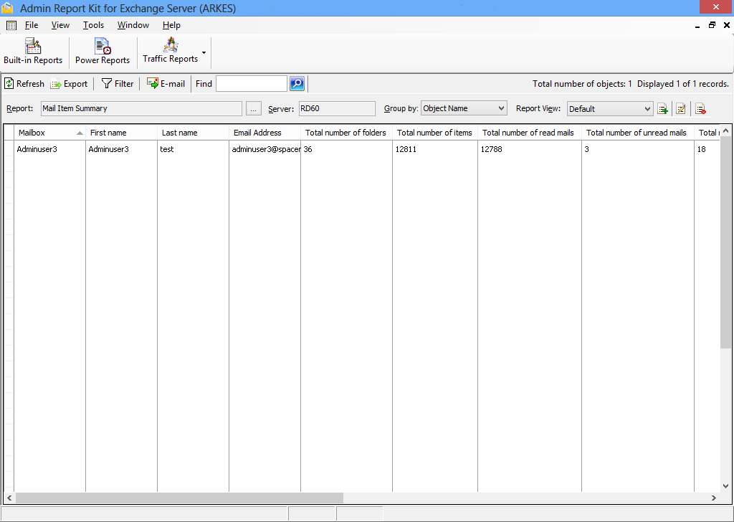Select the folders count cell 36
Image resolution: width=734 pixels, height=522 pixels.
tap(346, 149)
